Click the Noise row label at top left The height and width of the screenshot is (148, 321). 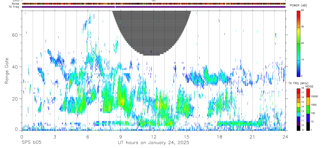(x=16, y=4)
